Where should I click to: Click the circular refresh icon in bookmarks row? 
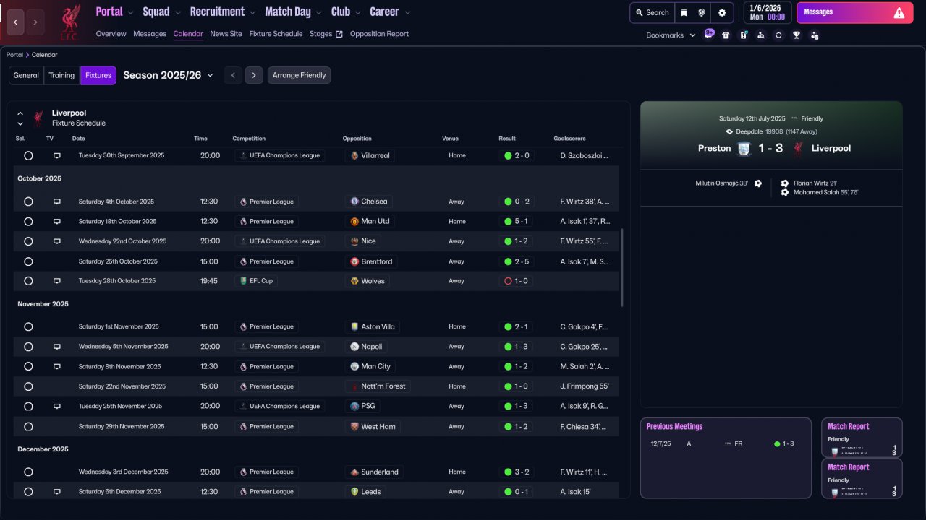click(x=778, y=35)
